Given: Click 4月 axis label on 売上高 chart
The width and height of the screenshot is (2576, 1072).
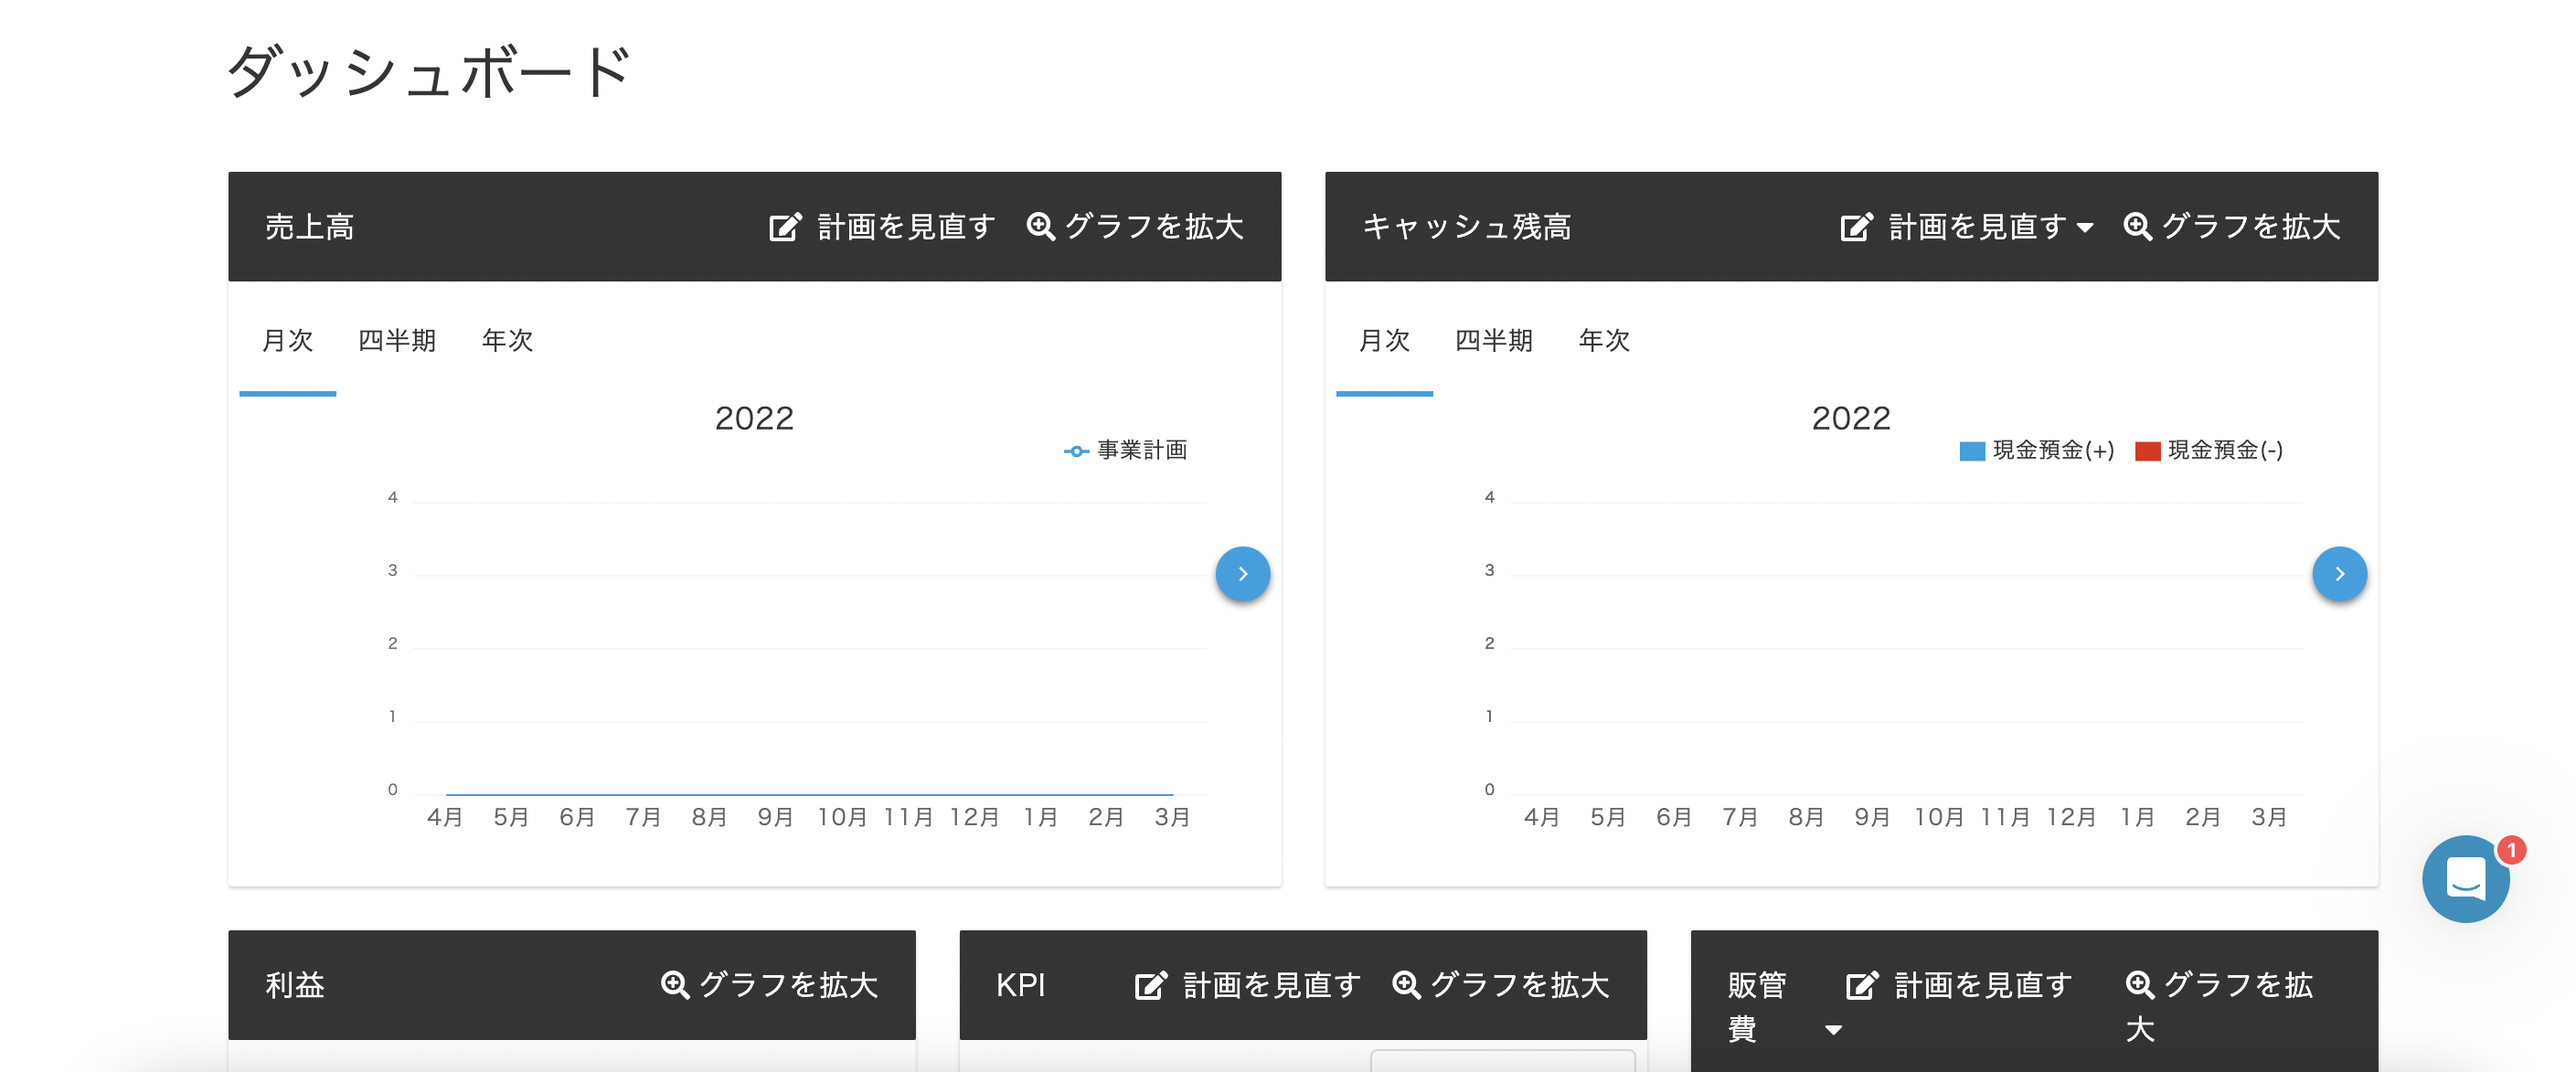Looking at the screenshot, I should coord(445,818).
